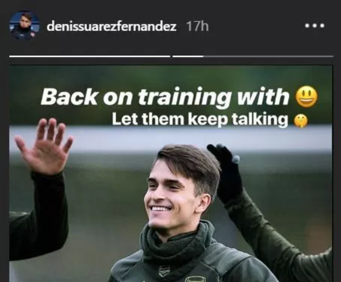
Task: Open the three-dots more options menu
Action: (x=314, y=26)
